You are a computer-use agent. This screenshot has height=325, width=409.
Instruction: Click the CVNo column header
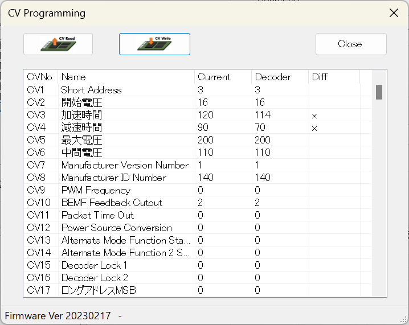(40, 77)
